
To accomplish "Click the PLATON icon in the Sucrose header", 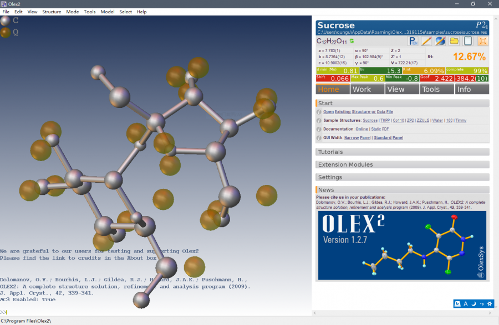I will [413, 41].
